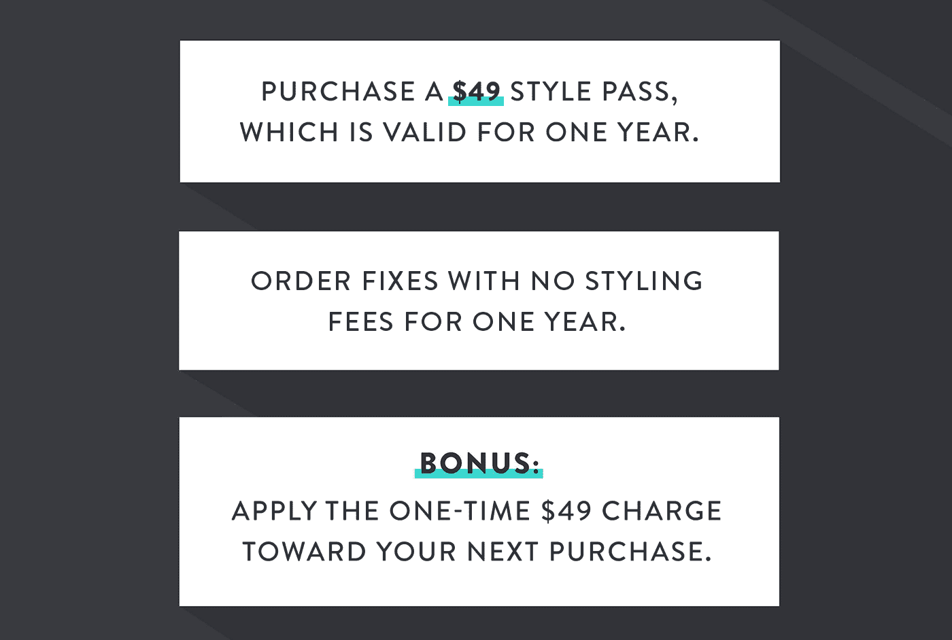Viewport: 952px width, 640px height.
Task: Select the line 'WHICH IS VALID FOR ONE YEAR.'
Action: coord(469,132)
